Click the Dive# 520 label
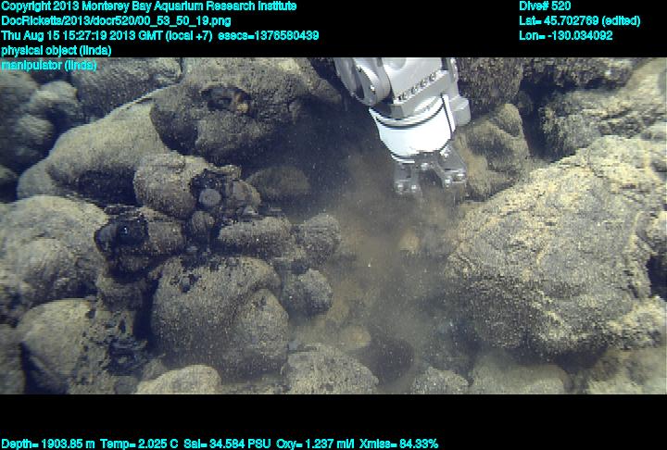Image resolution: width=667 pixels, height=450 pixels. [x=545, y=6]
